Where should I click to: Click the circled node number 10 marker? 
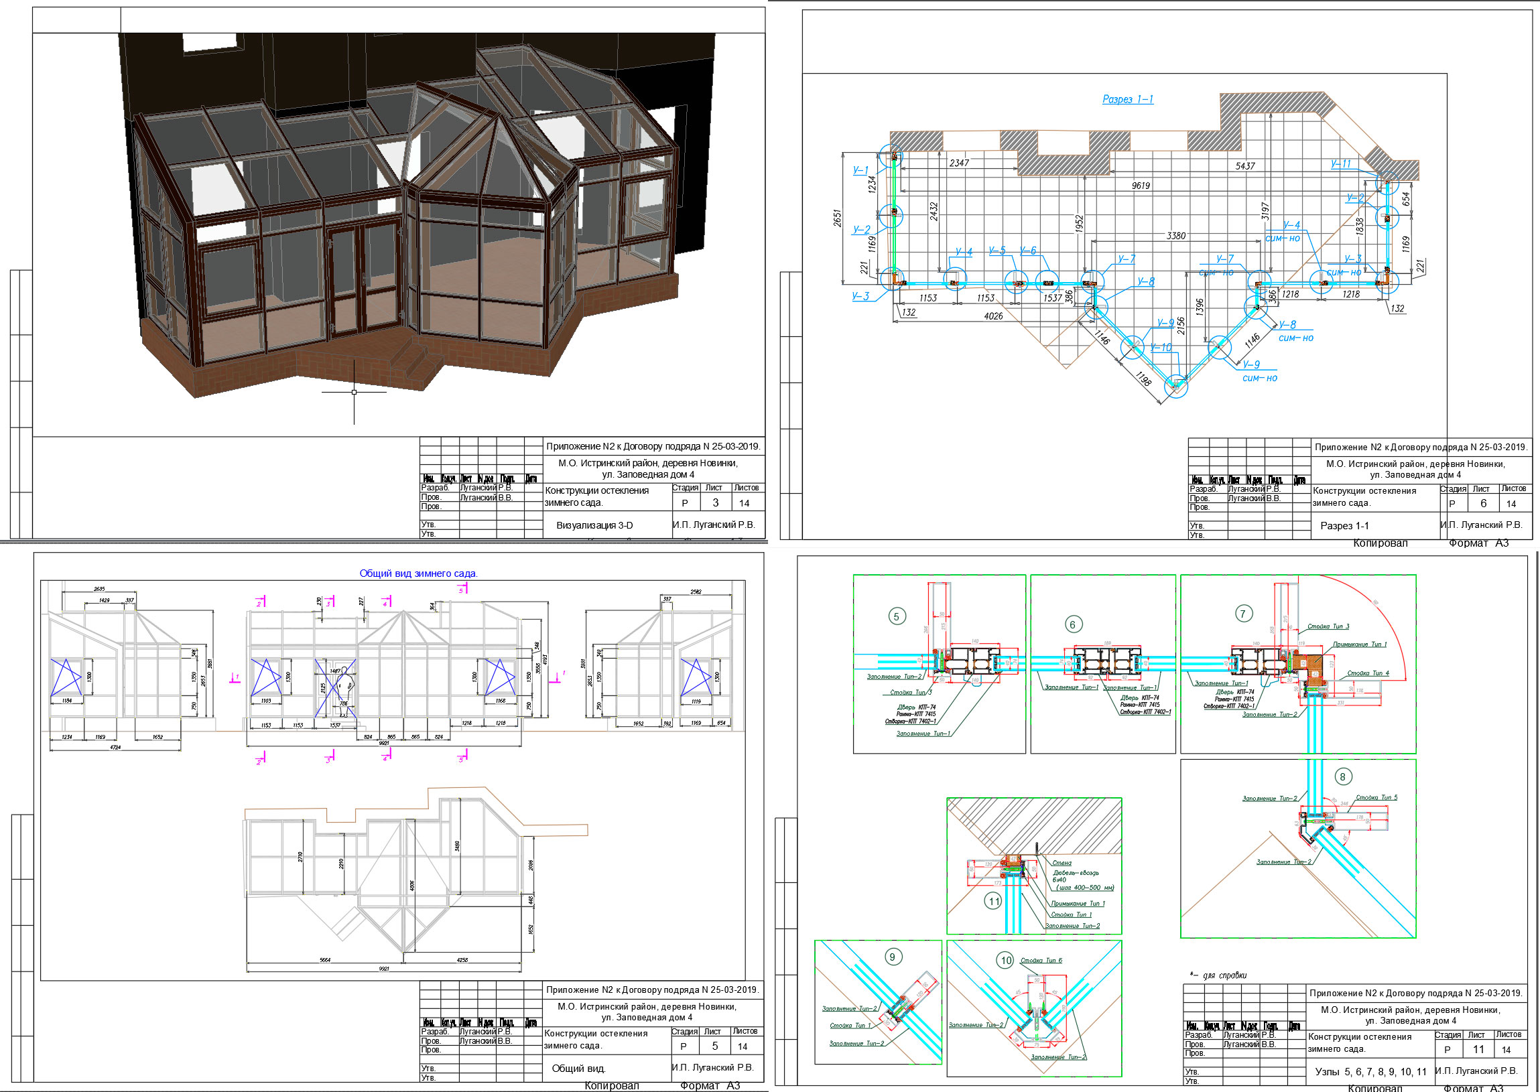tap(1005, 960)
